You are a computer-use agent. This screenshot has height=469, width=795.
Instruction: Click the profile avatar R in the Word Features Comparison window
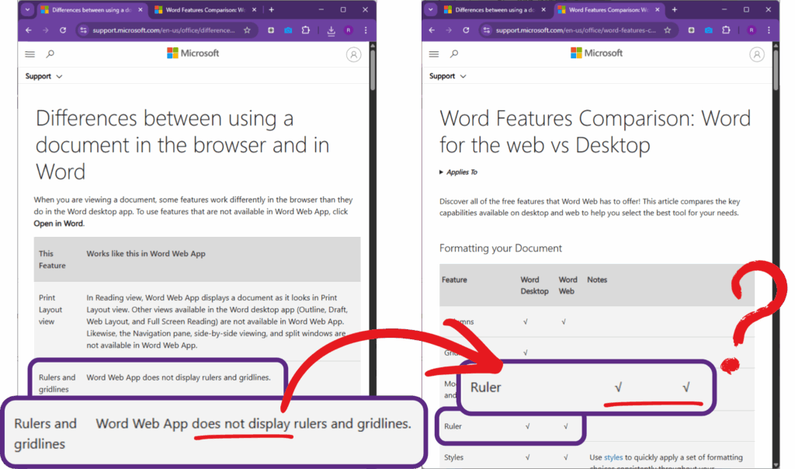[751, 30]
